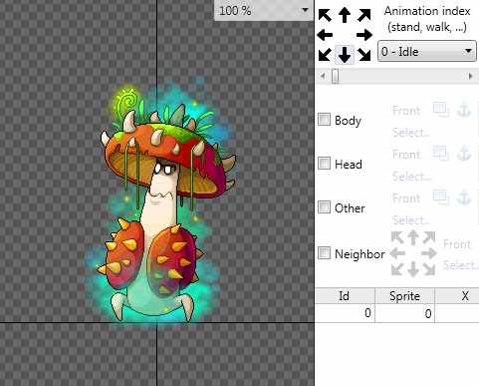Select the left direction arrow
Viewport: 479px width, 386px height.
(325, 35)
